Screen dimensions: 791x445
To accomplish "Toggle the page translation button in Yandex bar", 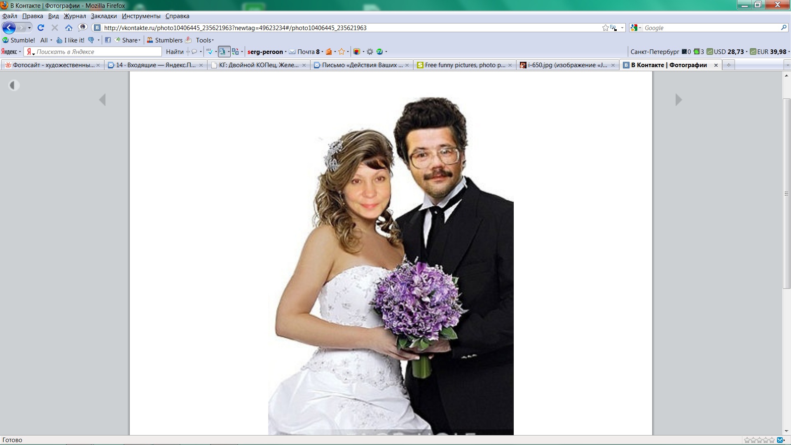I will [222, 52].
